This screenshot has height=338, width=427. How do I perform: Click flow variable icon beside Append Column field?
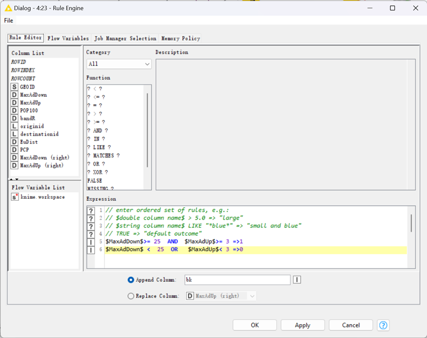[297, 279]
